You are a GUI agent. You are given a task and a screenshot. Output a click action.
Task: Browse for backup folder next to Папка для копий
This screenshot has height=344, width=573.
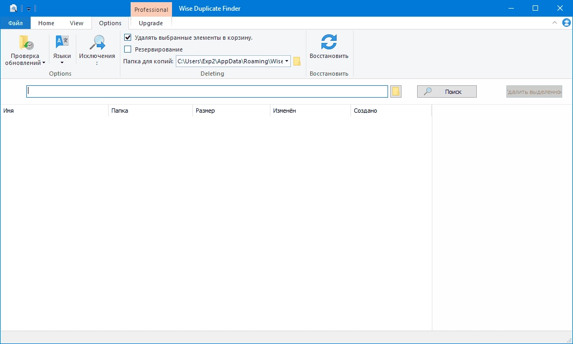pyautogui.click(x=297, y=61)
